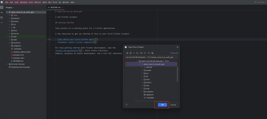Click Cancel in Open File or Project dialog
The height and width of the screenshot is (119, 267).
[x=173, y=105]
